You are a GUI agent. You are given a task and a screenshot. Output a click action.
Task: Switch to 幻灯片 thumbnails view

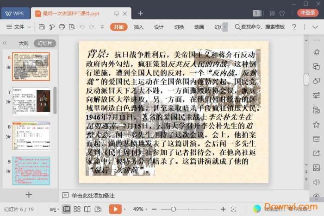tap(45, 43)
